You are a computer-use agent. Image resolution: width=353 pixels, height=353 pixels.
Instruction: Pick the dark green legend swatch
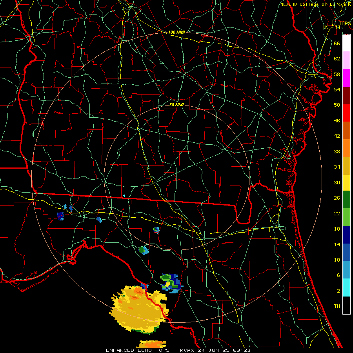click(346, 200)
